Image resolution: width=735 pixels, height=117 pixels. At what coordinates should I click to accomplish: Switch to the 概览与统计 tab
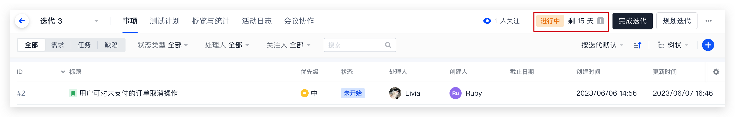(x=211, y=21)
